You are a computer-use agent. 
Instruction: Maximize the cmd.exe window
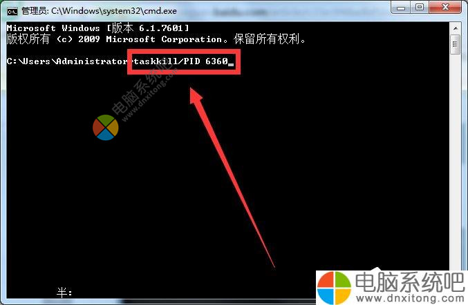click(x=420, y=7)
